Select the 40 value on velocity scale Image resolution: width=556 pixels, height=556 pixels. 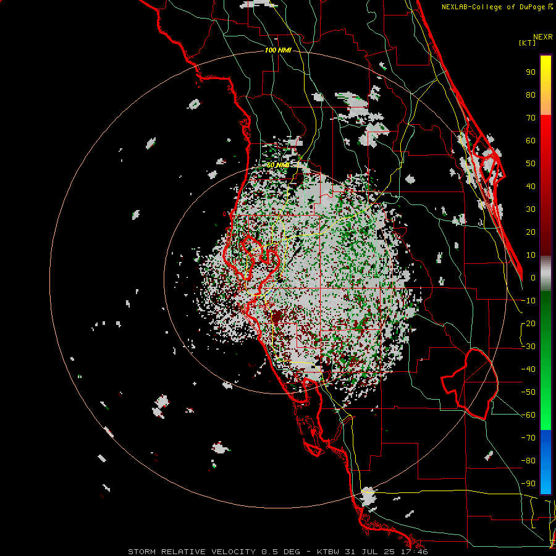pyautogui.click(x=531, y=186)
